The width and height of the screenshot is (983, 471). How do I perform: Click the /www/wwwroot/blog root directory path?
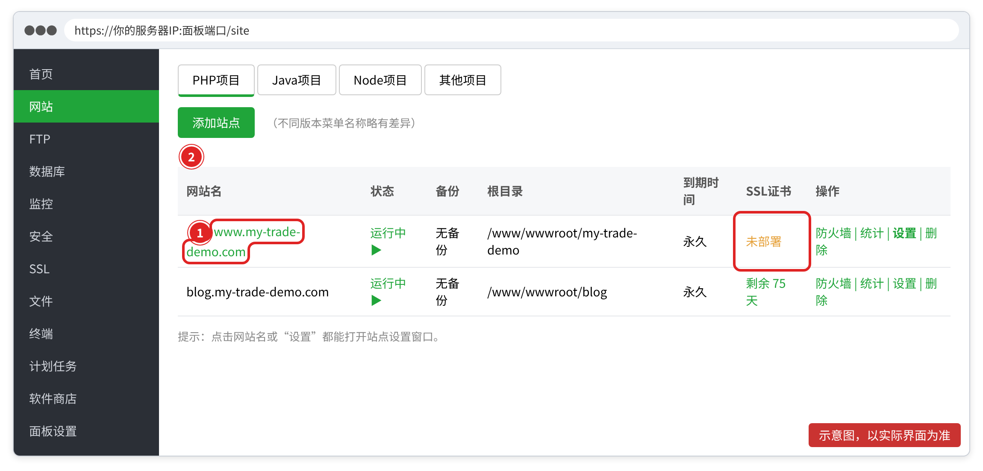pyautogui.click(x=547, y=292)
